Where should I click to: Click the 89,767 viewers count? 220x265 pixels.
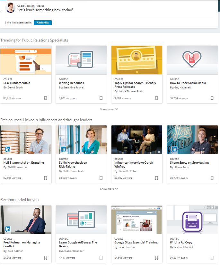click(x=12, y=98)
